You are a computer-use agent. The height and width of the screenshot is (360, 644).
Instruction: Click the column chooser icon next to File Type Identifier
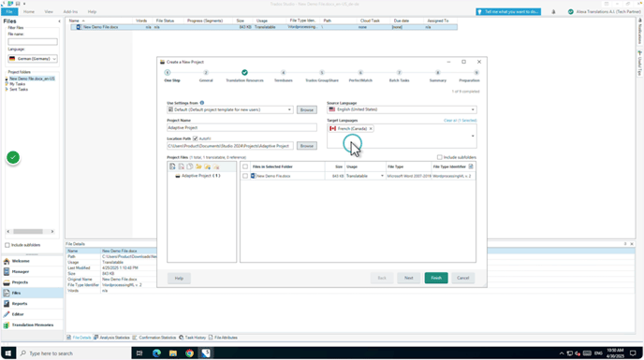tap(471, 166)
